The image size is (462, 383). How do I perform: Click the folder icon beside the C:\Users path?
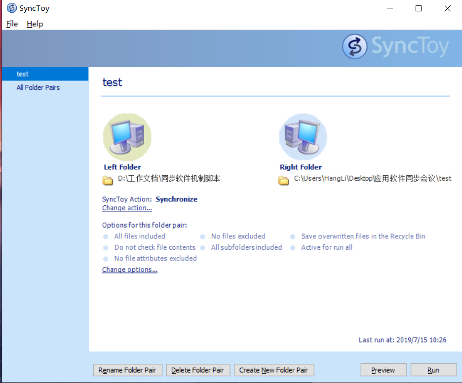283,180
